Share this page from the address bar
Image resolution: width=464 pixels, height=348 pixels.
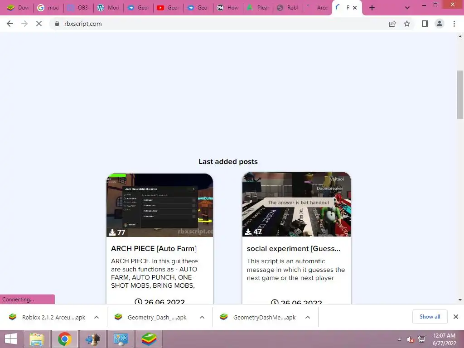click(392, 24)
